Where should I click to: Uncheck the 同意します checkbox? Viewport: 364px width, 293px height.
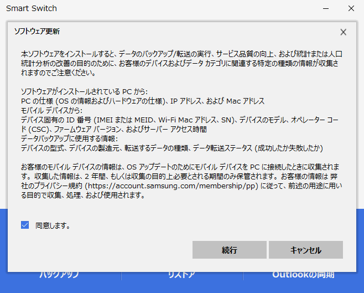coord(25,225)
